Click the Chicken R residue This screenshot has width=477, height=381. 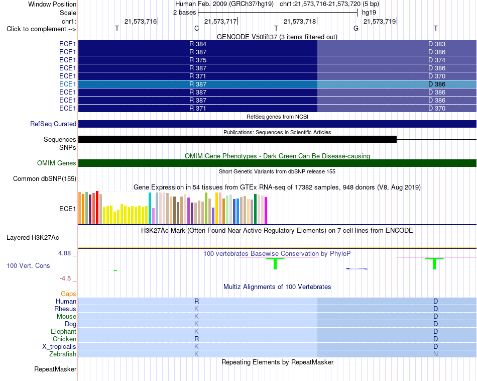coord(196,339)
